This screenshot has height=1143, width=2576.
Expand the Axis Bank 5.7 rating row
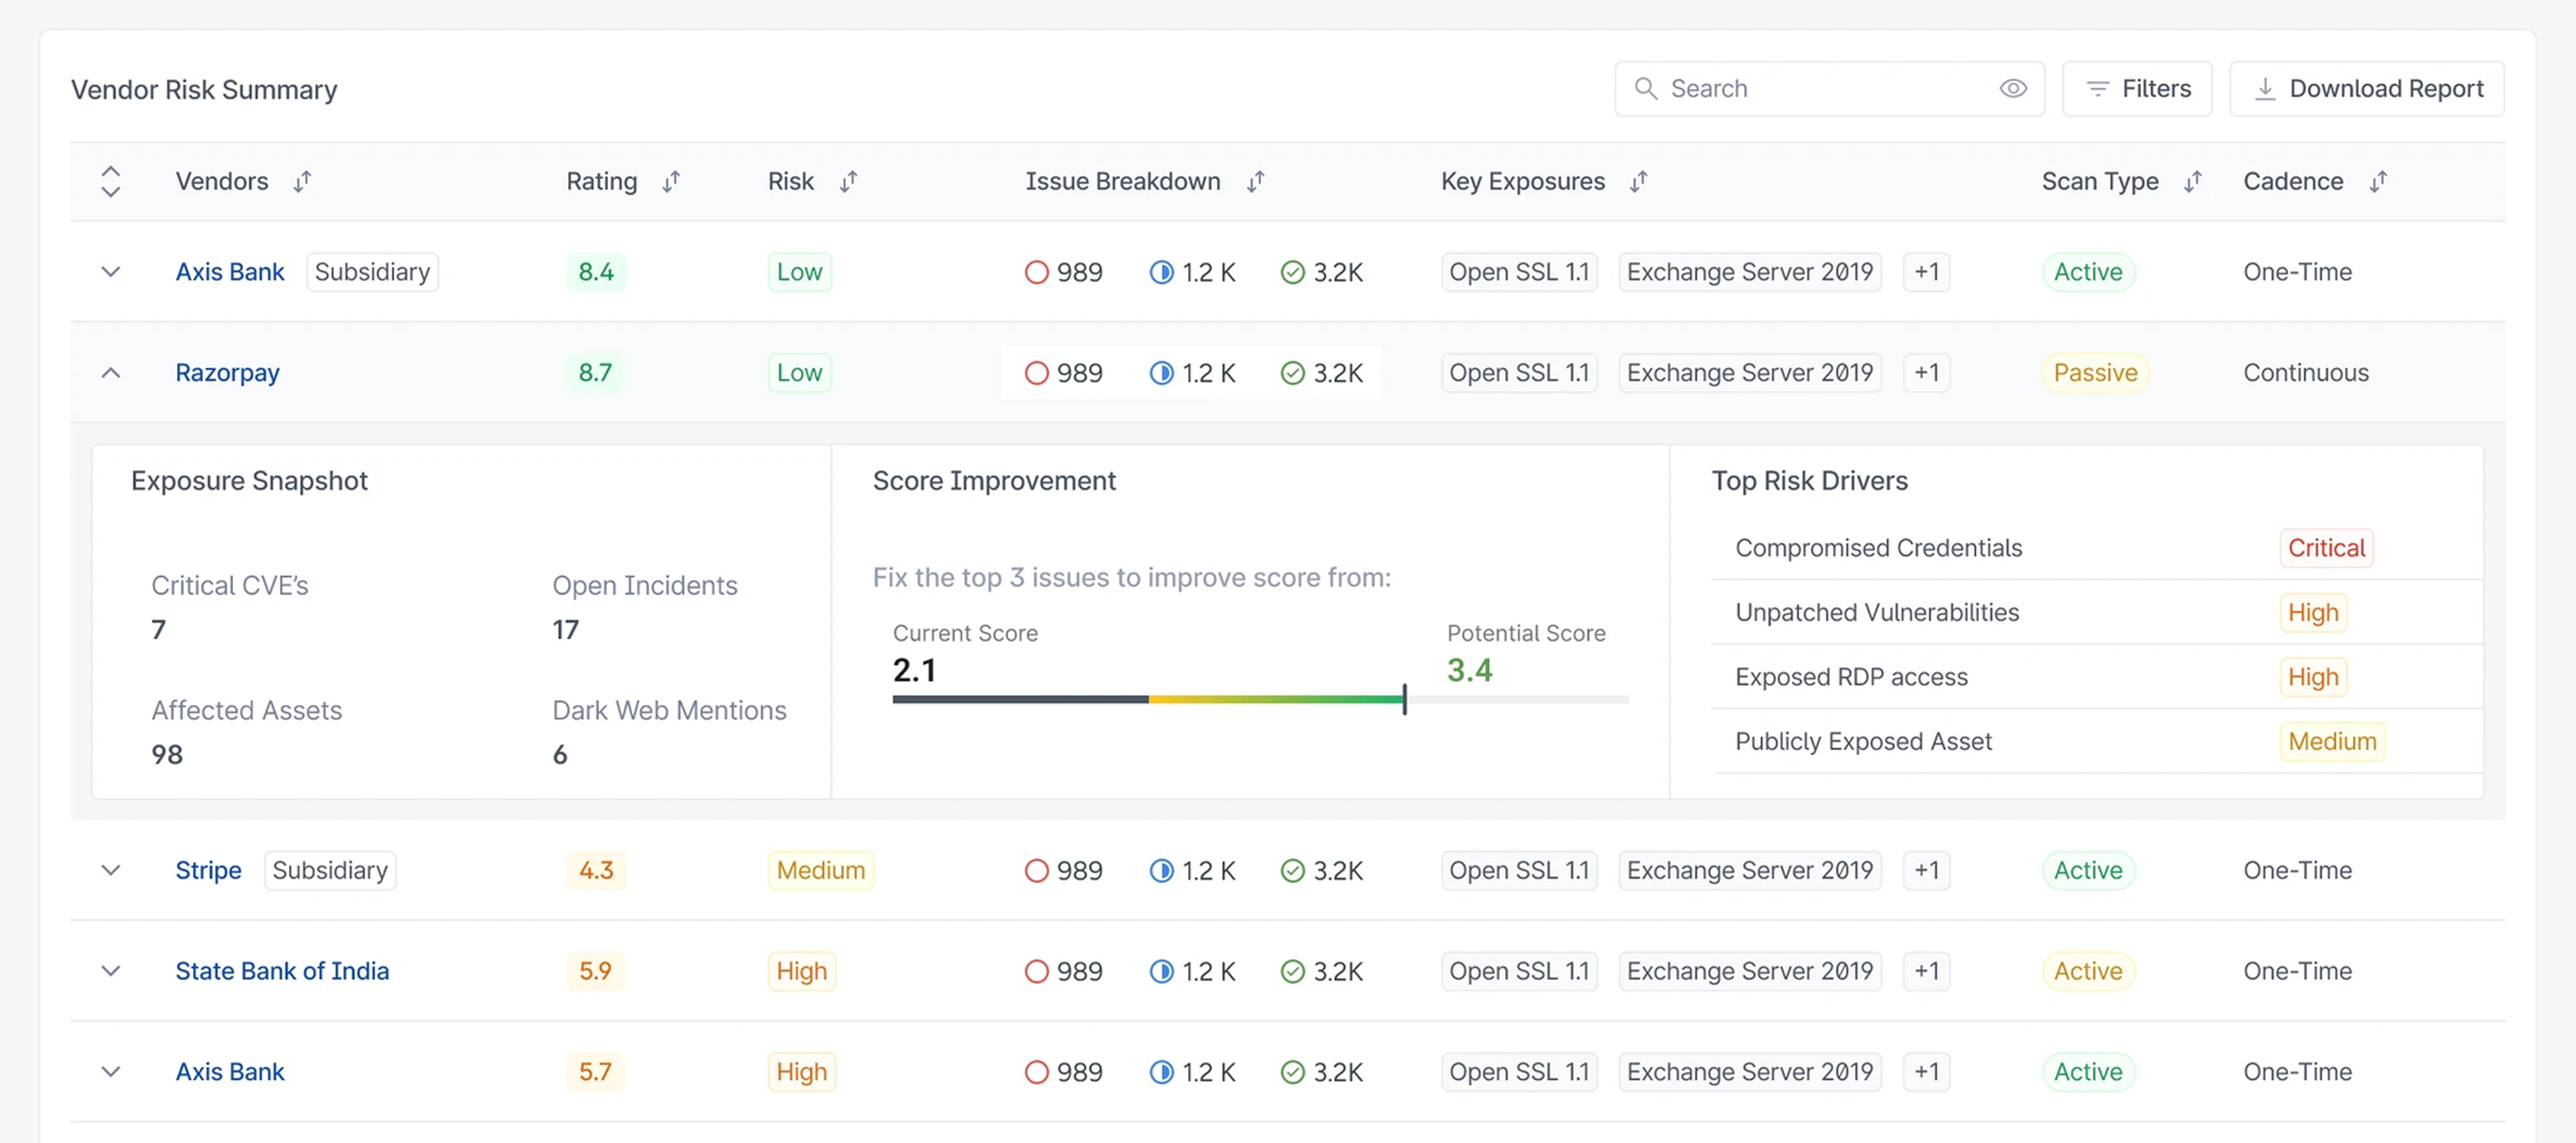pyautogui.click(x=111, y=1072)
